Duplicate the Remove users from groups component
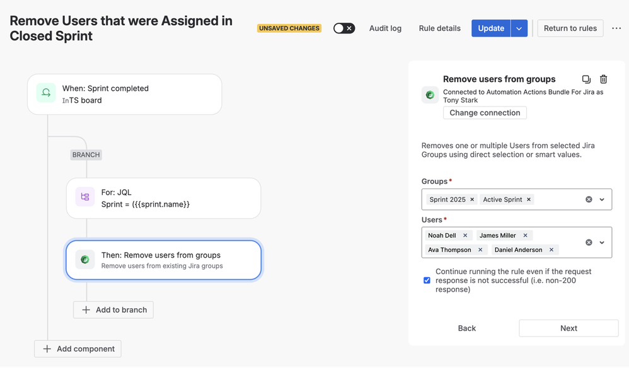The height and width of the screenshot is (368, 629). click(586, 79)
